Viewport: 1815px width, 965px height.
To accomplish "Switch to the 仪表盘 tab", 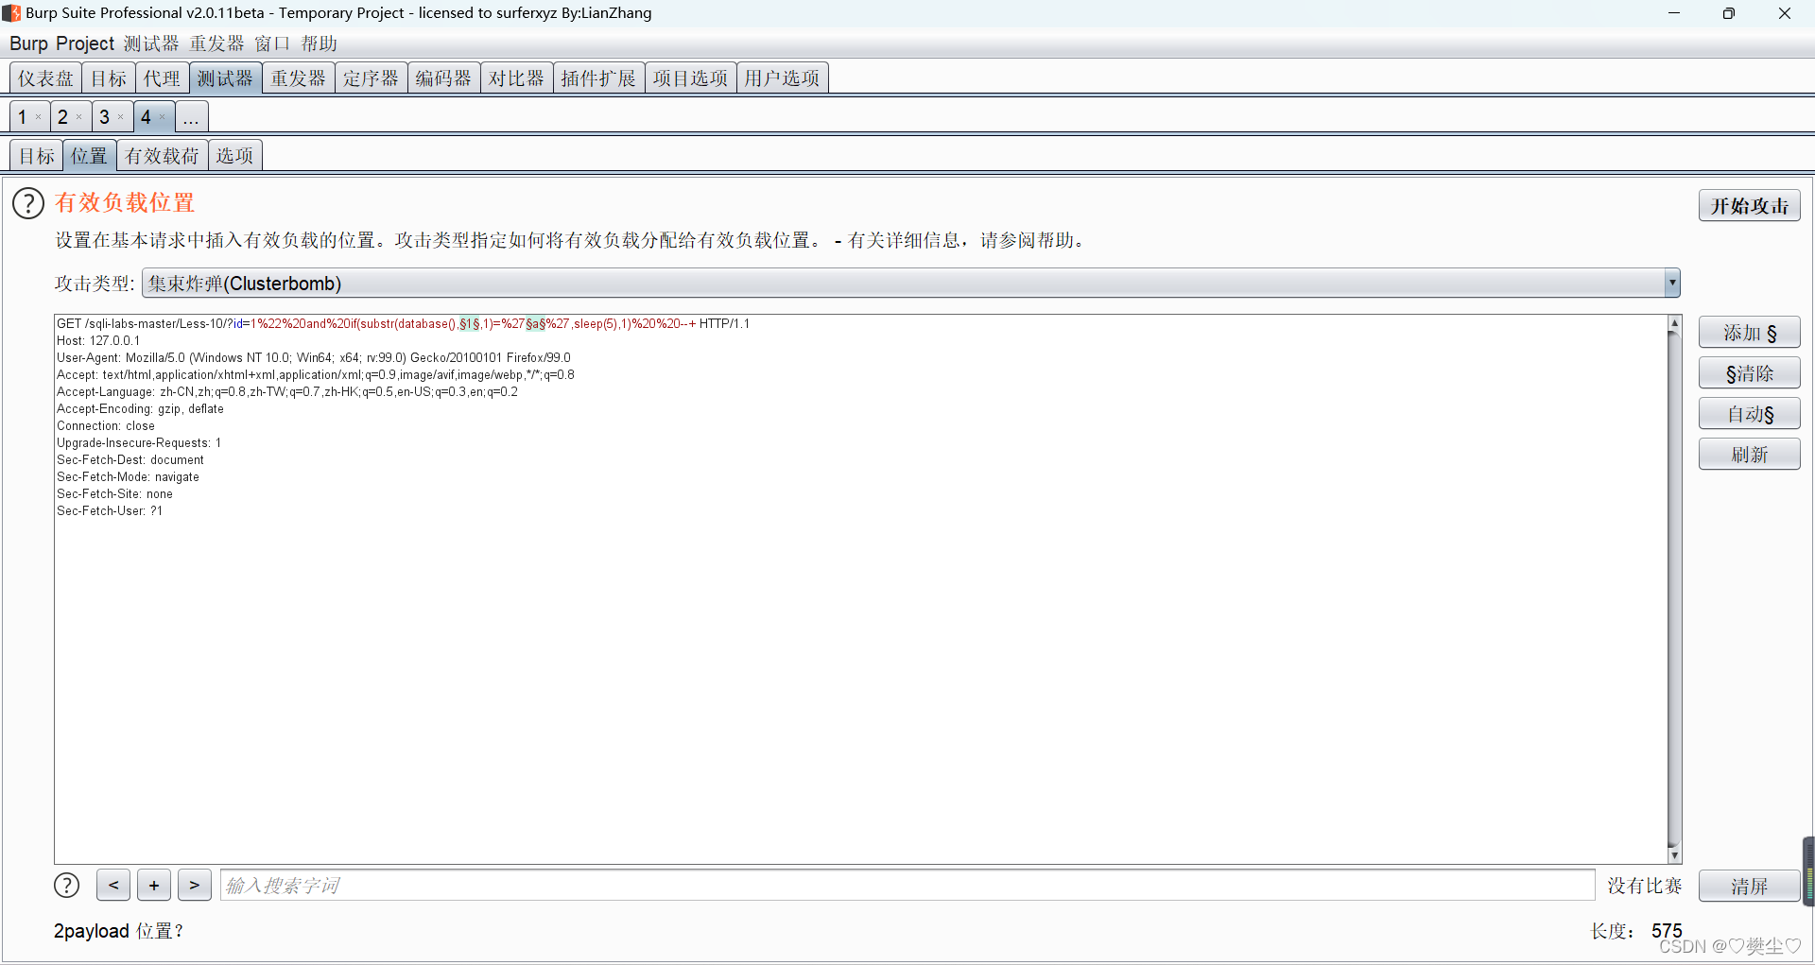I will 45,78.
